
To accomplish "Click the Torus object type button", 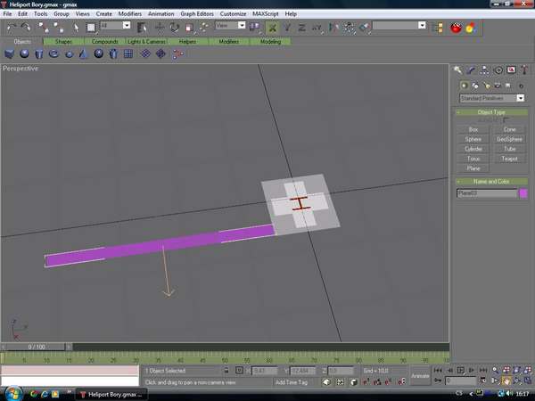I will [473, 159].
